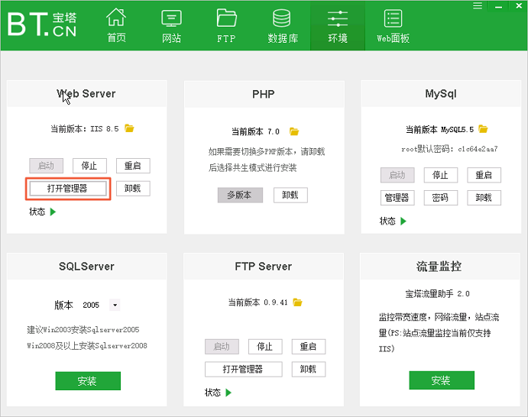Click 建议Win2003安装Sqlserver2005 hint text
528x417 pixels.
click(83, 329)
